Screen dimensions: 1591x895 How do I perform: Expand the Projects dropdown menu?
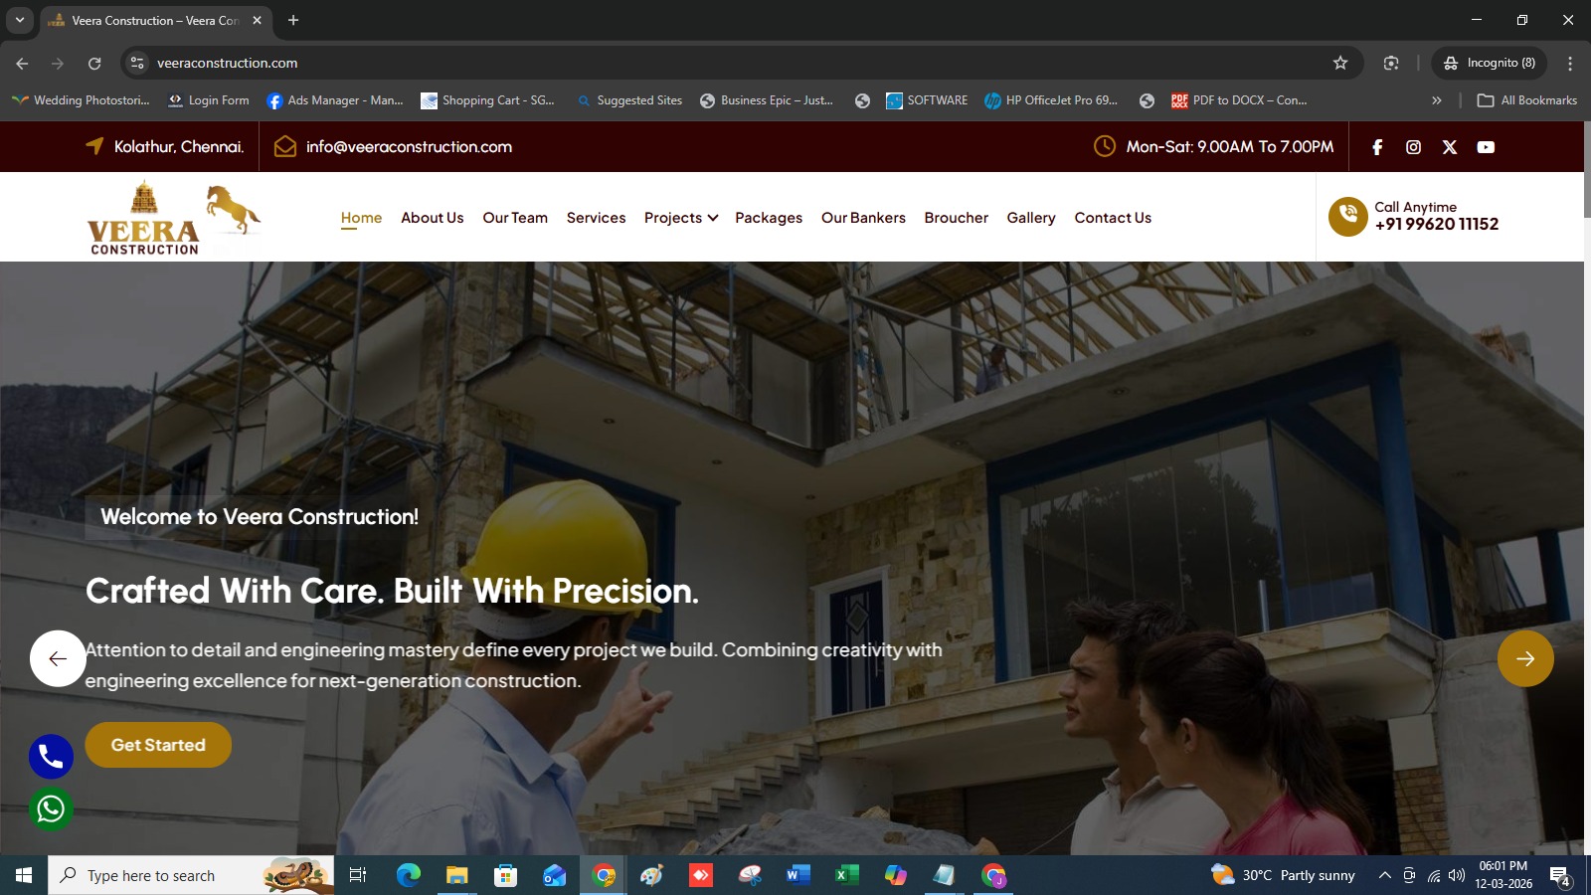pos(681,218)
